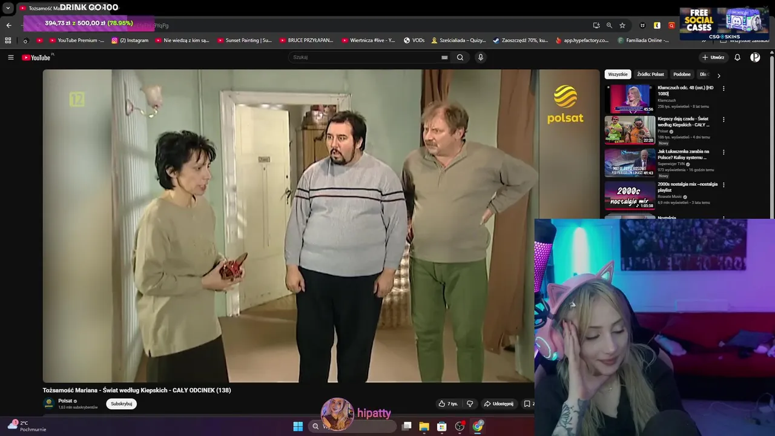The height and width of the screenshot is (436, 775).
Task: Click the Polsat channel name
Action: point(65,401)
